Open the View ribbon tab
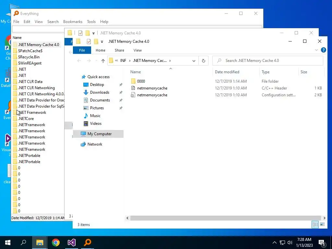The image size is (332, 249). [x=137, y=50]
